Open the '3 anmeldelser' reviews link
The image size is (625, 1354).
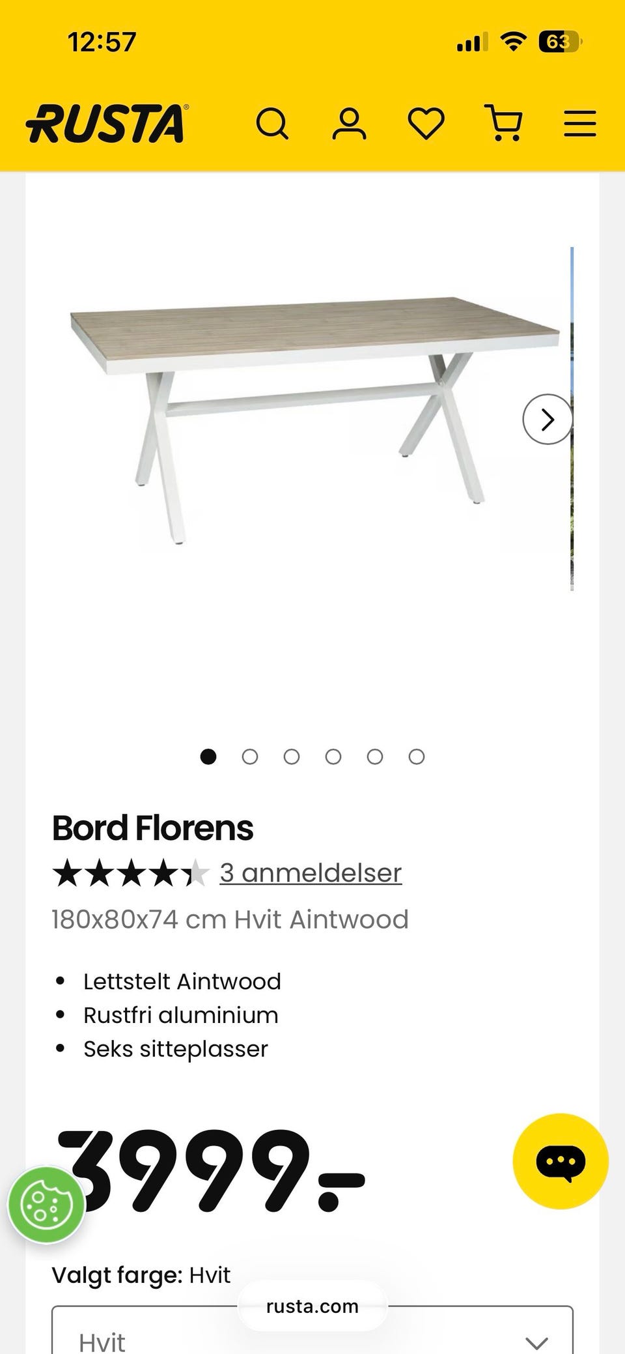[x=311, y=872]
